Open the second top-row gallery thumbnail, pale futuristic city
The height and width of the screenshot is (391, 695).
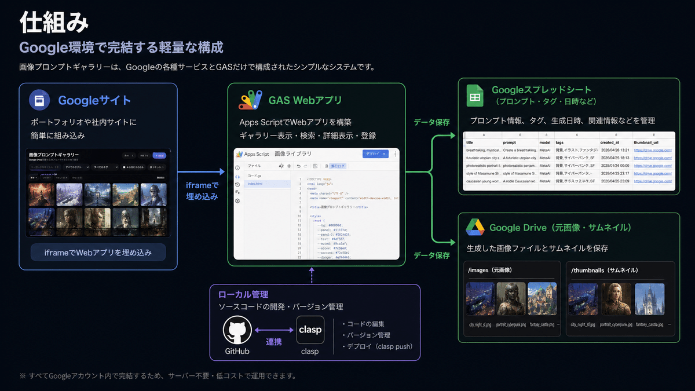(x=69, y=193)
